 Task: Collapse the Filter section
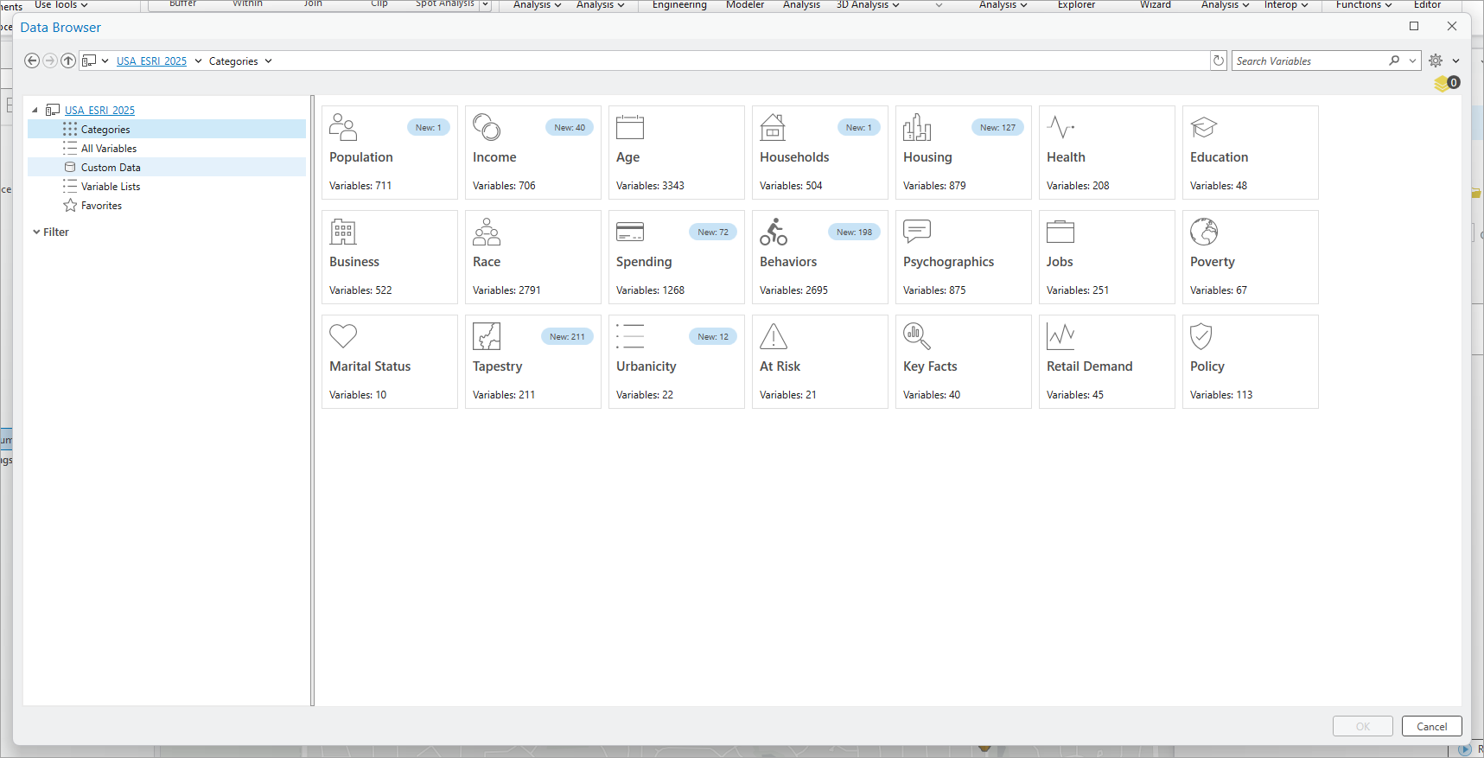(x=36, y=232)
